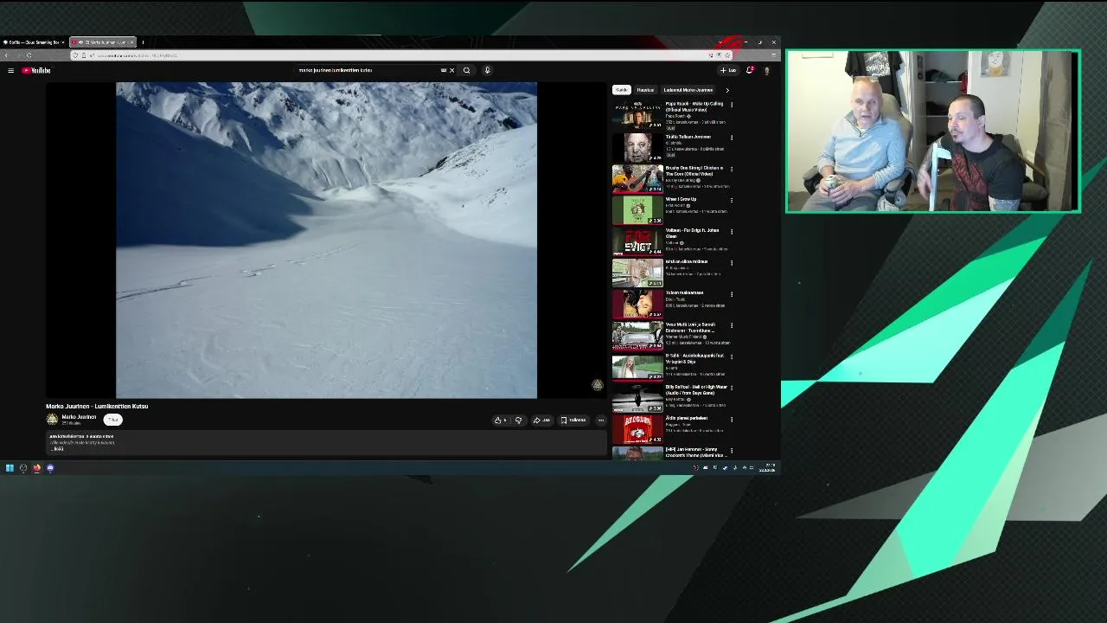Open the taskbar clock and date
Image resolution: width=1107 pixels, height=623 pixels.
(767, 468)
